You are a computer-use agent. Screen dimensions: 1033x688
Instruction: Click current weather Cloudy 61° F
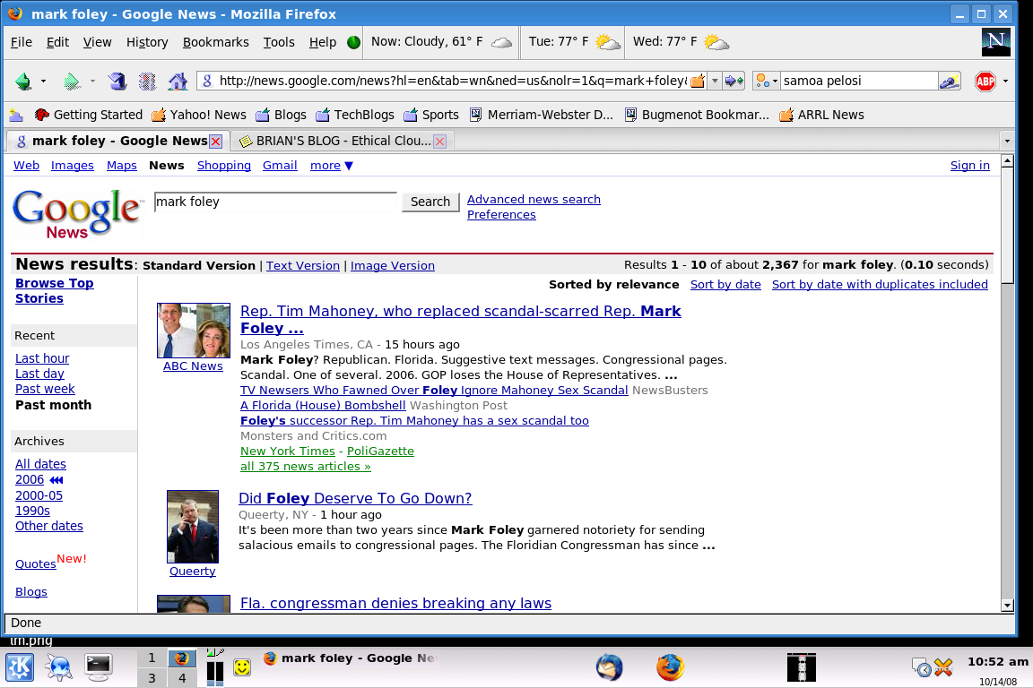point(441,42)
